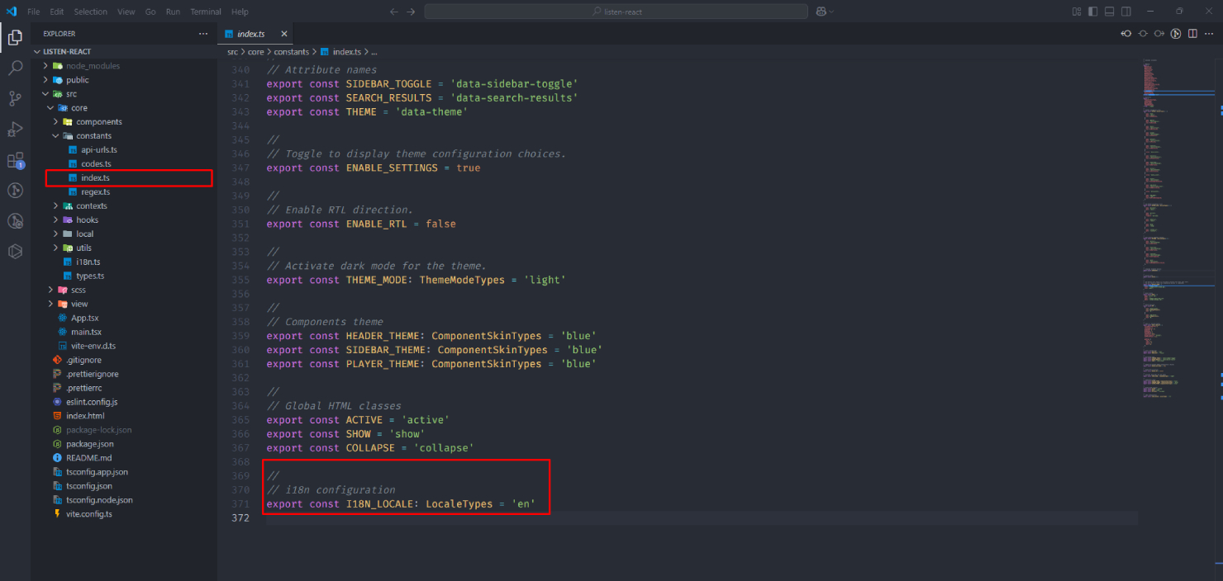Open the Source Control view

(x=15, y=98)
